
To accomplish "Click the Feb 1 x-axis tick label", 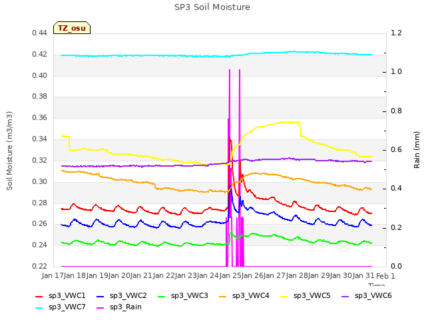I will click(x=385, y=276).
